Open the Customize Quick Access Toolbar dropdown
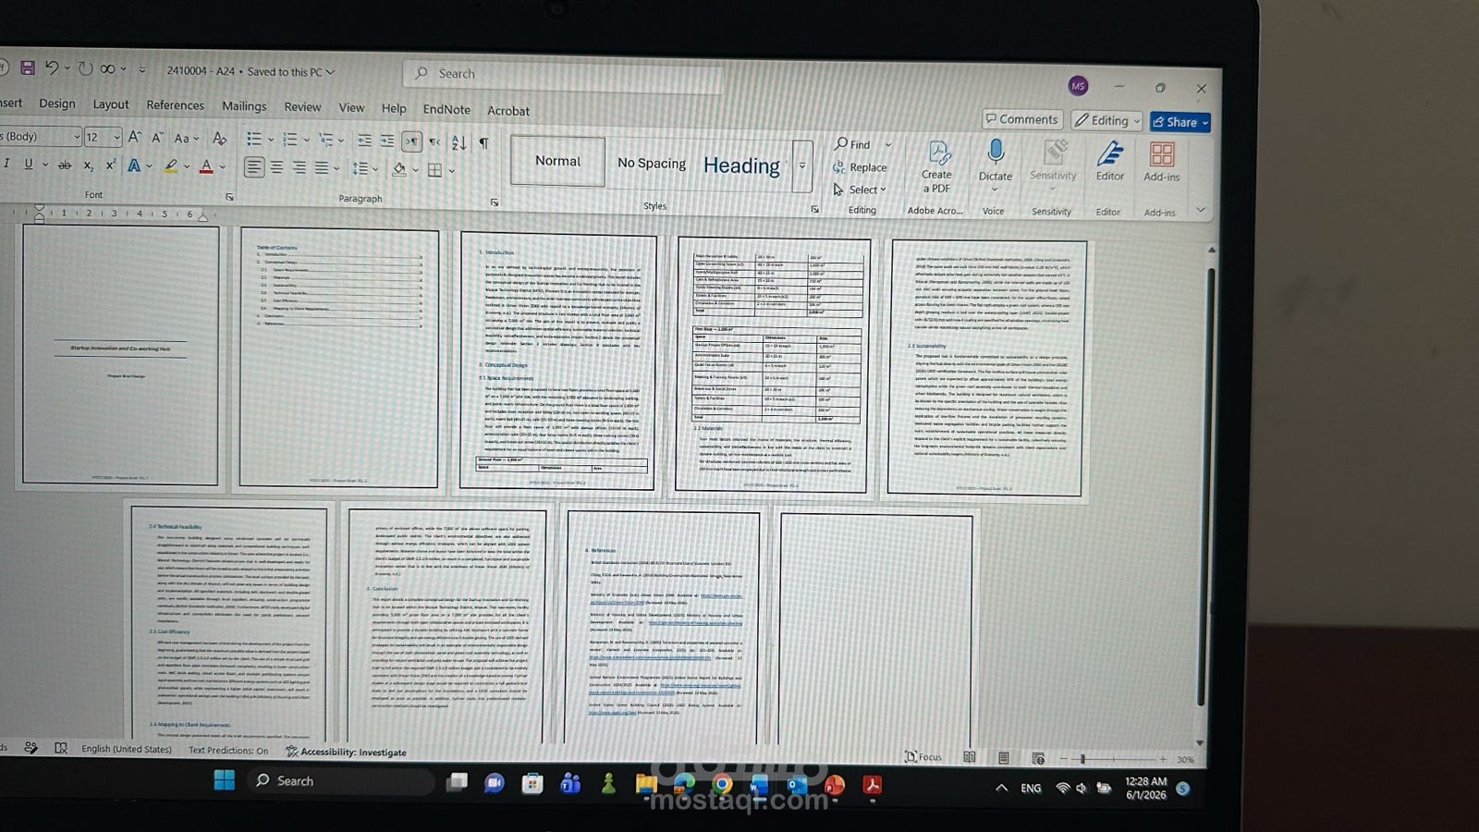The image size is (1479, 832). (x=142, y=69)
